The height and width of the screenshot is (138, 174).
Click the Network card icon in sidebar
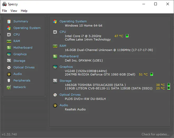[x=9, y=87]
